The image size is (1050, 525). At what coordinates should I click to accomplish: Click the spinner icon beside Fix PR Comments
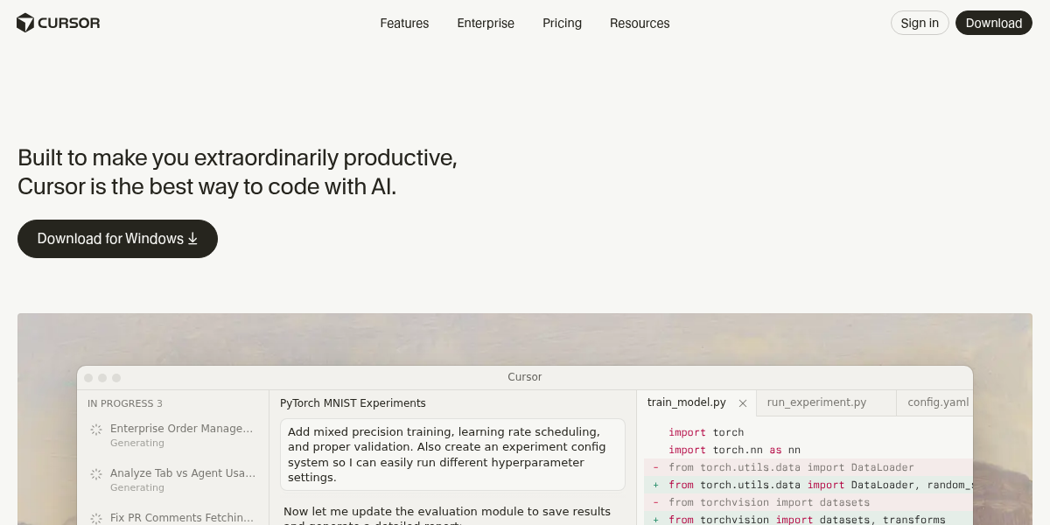click(96, 518)
